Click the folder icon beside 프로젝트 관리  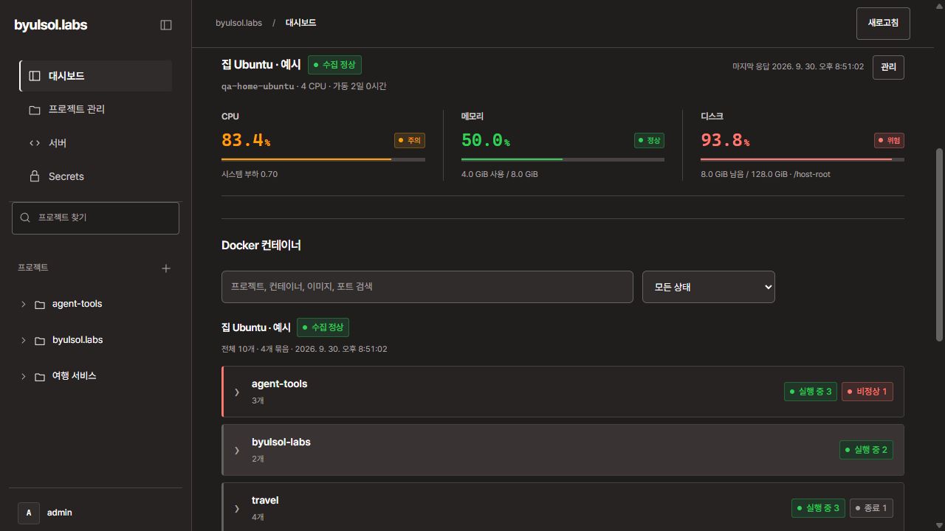35,109
